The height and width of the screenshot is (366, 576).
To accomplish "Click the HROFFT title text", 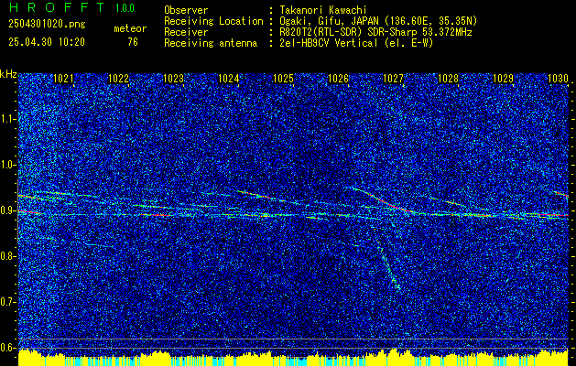I will [57, 7].
